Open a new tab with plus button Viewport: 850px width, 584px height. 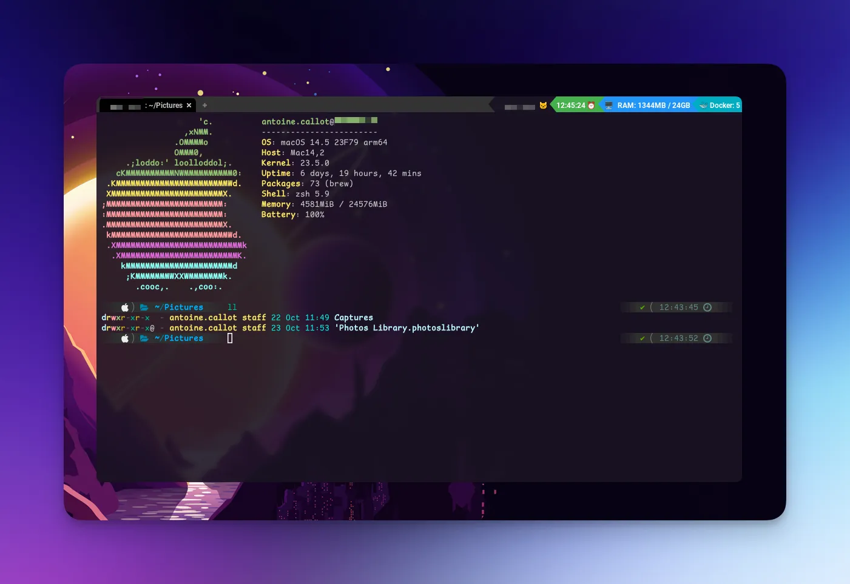(204, 106)
